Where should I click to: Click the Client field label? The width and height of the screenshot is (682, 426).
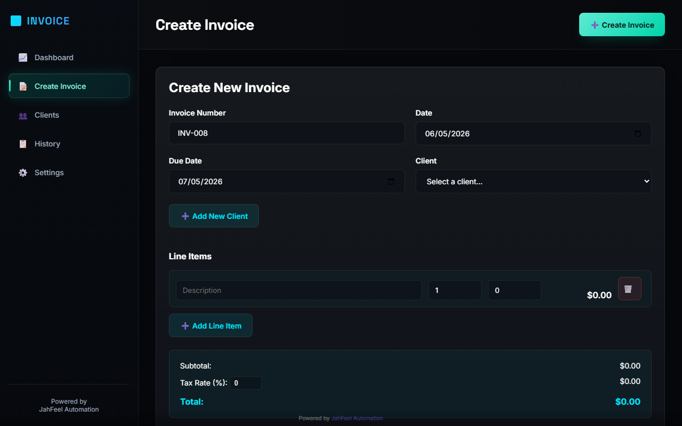pyautogui.click(x=426, y=161)
